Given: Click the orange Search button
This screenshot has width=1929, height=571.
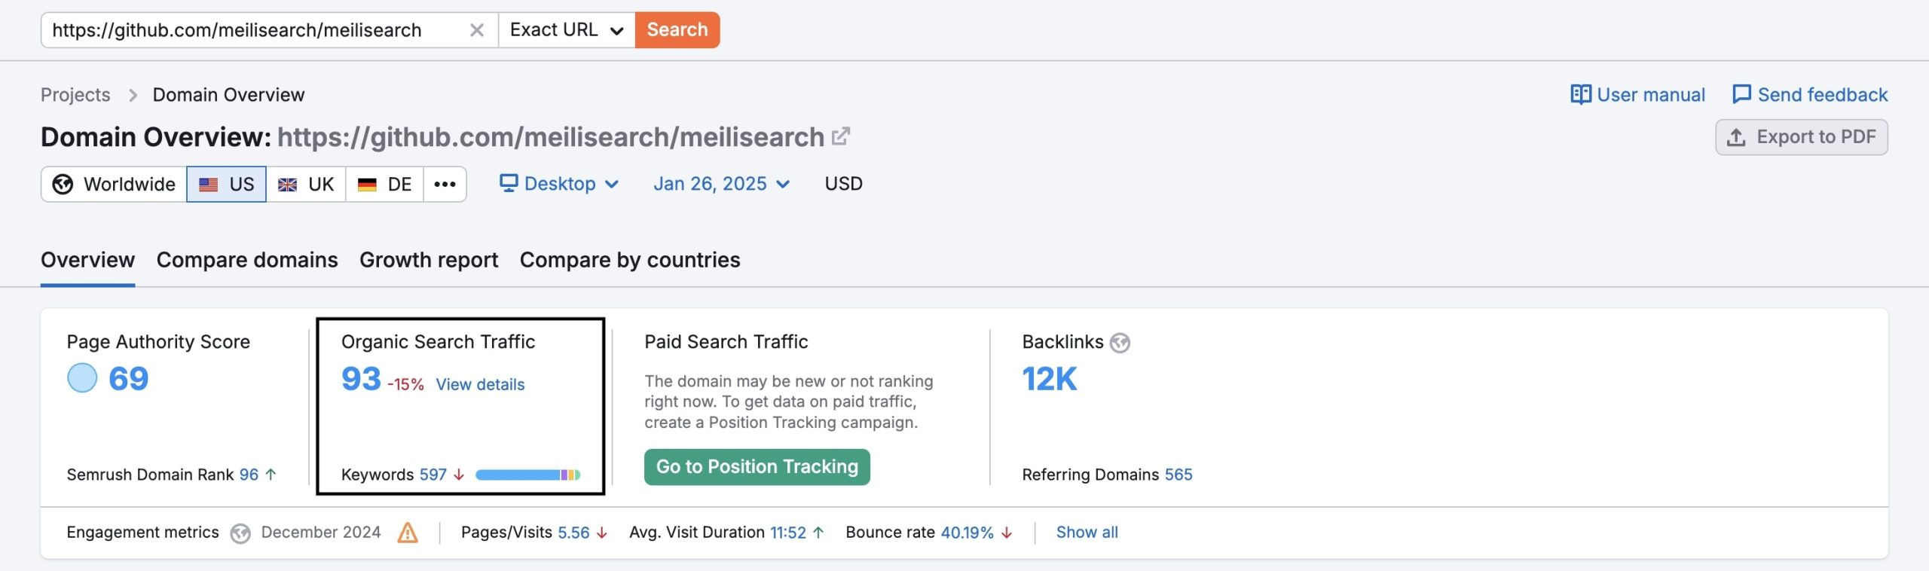Looking at the screenshot, I should pyautogui.click(x=677, y=30).
